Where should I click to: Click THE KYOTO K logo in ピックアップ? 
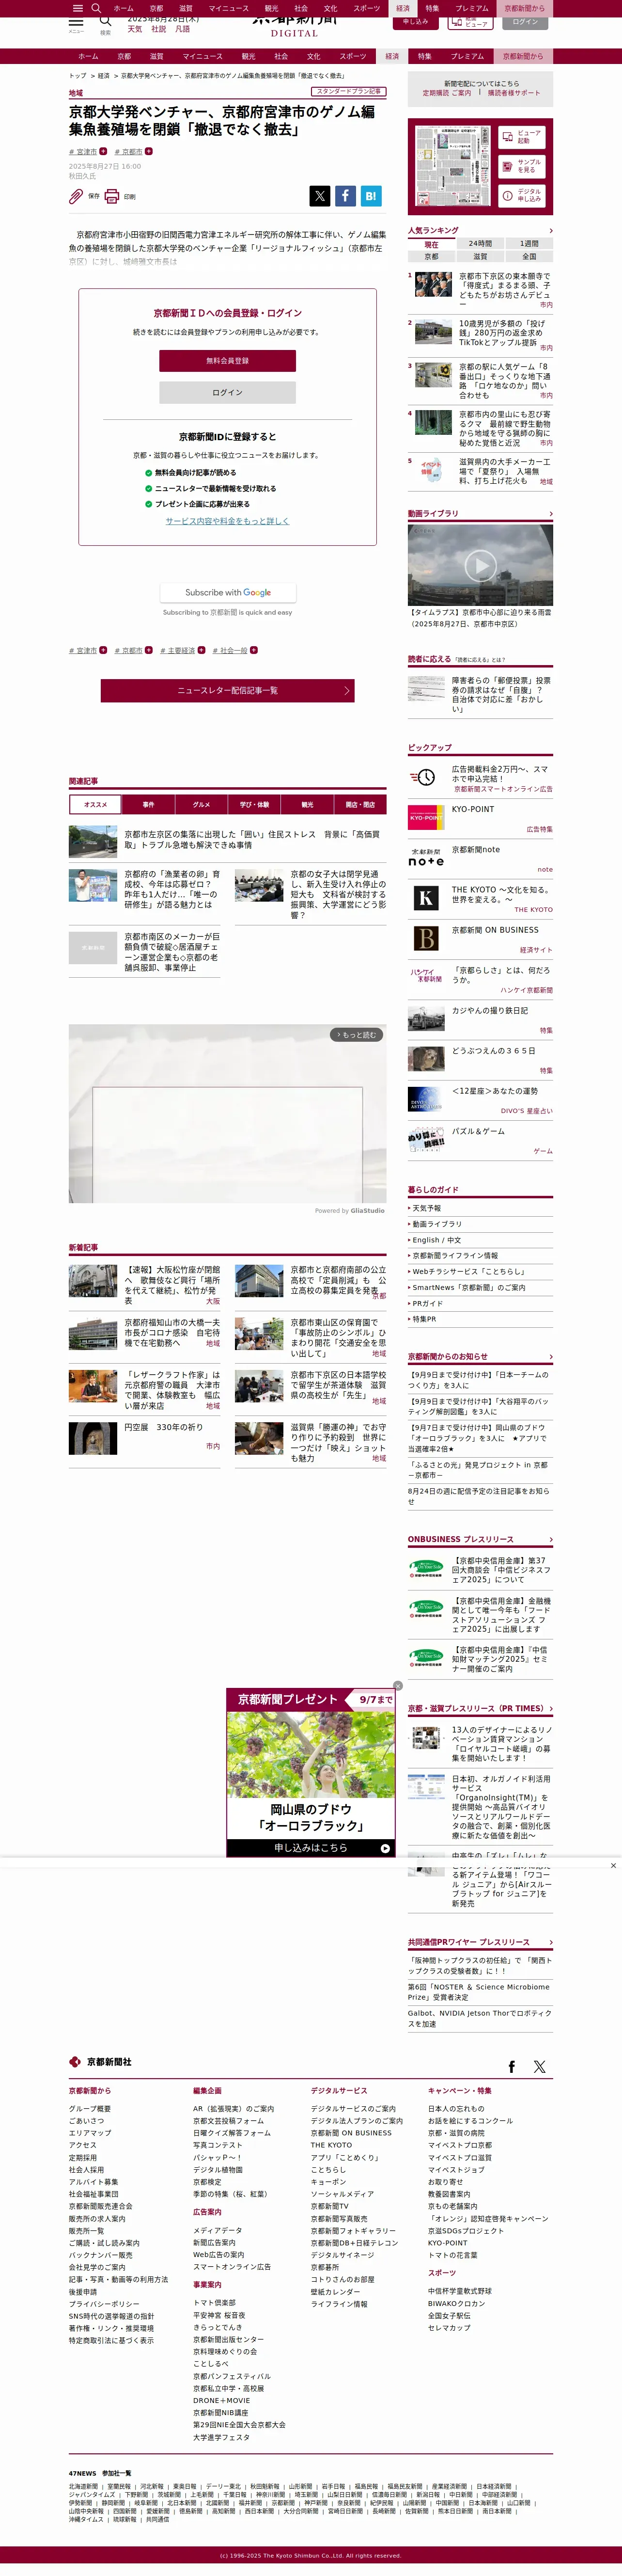(426, 898)
